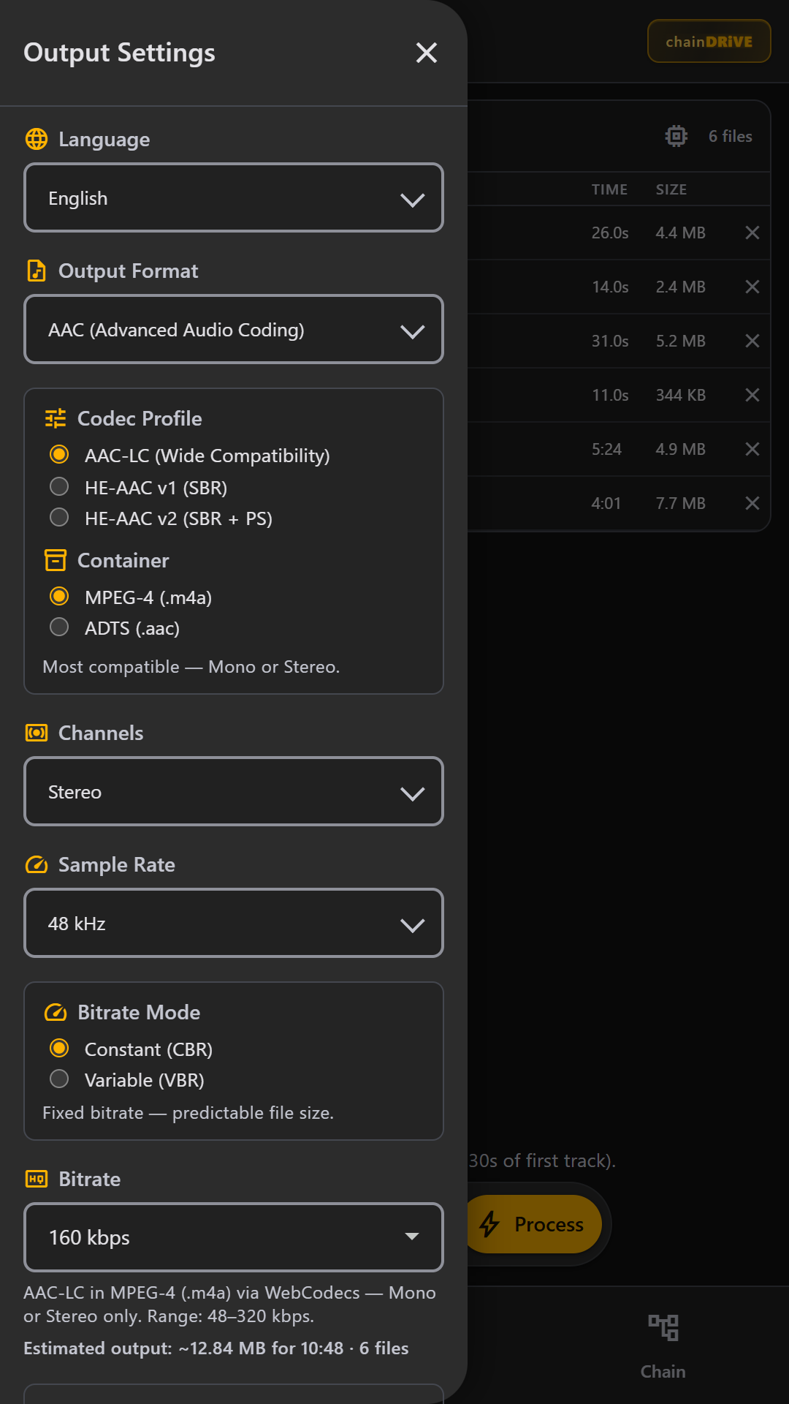The image size is (789, 1404).
Task: Click the 2.4 MB size value
Action: [681, 287]
